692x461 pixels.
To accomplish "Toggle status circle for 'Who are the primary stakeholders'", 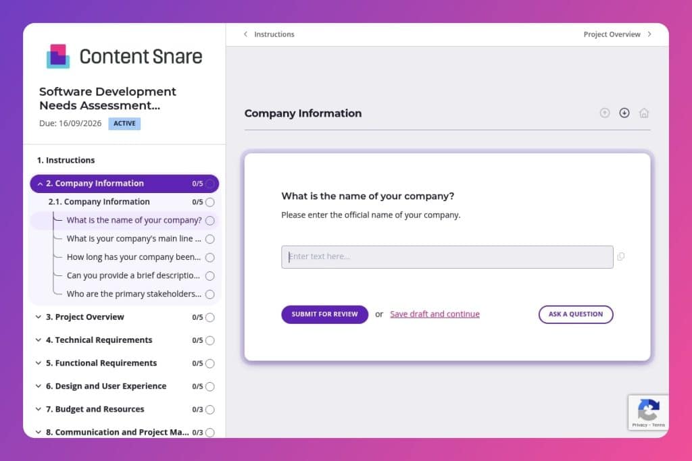I will [x=210, y=294].
